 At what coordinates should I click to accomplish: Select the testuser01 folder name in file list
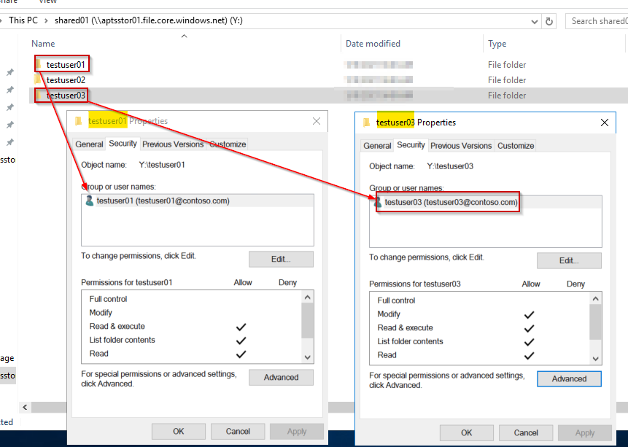(x=66, y=64)
